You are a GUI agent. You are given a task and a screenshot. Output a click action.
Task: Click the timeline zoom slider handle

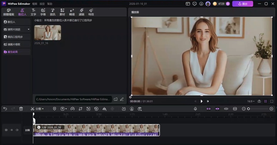(x=248, y=109)
